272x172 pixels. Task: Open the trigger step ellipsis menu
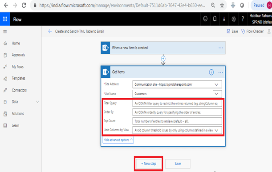[x=221, y=48]
